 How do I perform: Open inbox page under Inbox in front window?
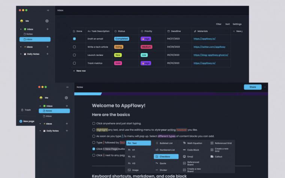pyautogui.click(x=48, y=116)
